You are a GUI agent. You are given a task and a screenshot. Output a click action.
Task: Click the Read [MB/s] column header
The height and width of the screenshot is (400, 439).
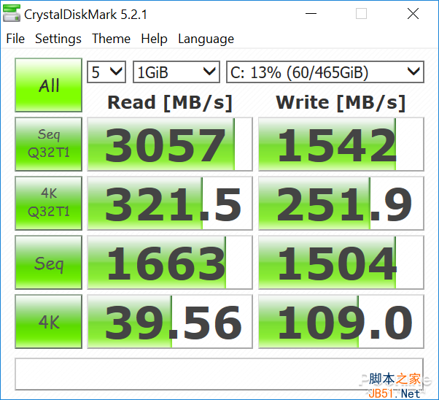(x=170, y=103)
